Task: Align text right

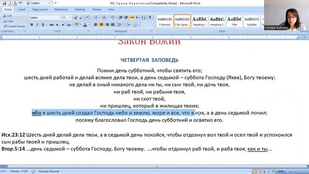Action: pos(107,25)
